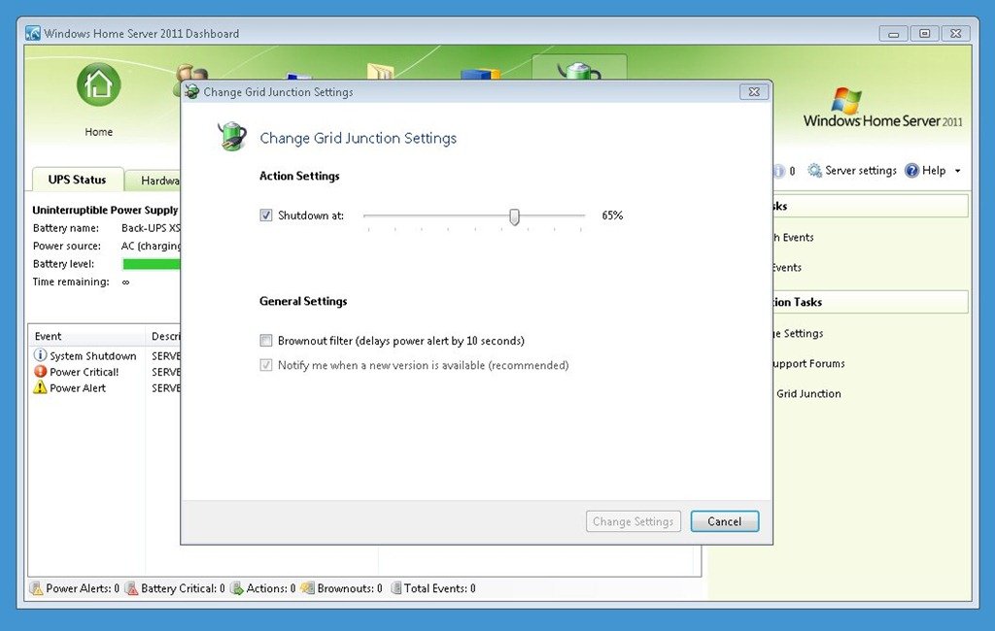Image resolution: width=995 pixels, height=631 pixels.
Task: Enable the Brownout filter checkbox
Action: point(266,341)
